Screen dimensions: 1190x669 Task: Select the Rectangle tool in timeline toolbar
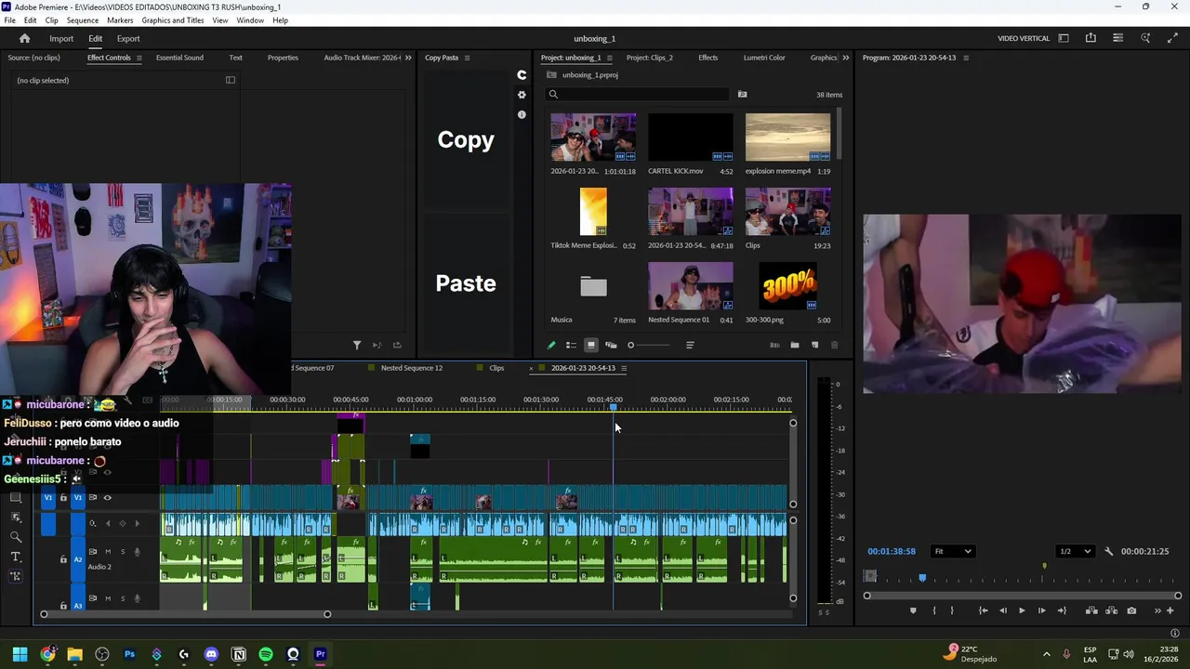pos(16,497)
